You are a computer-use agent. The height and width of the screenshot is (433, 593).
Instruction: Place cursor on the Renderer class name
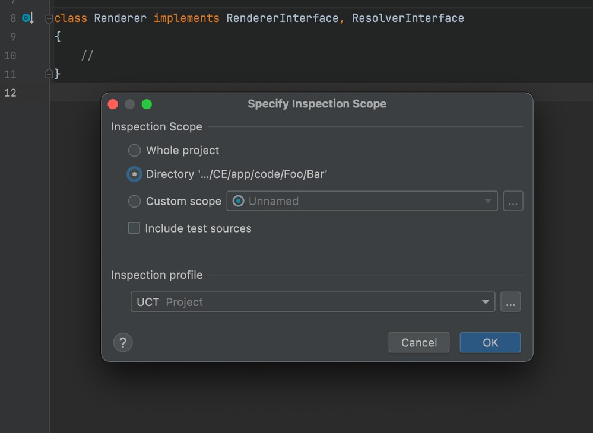point(120,18)
